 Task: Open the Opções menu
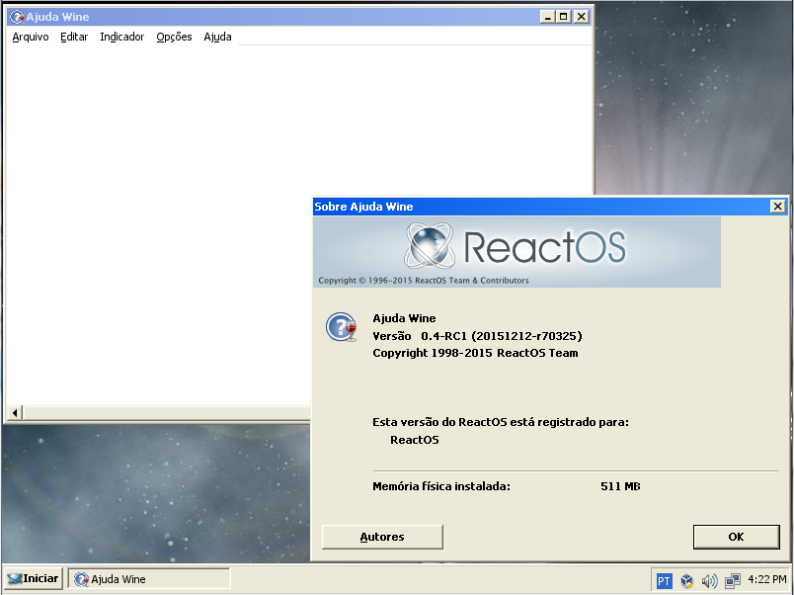pyautogui.click(x=173, y=37)
